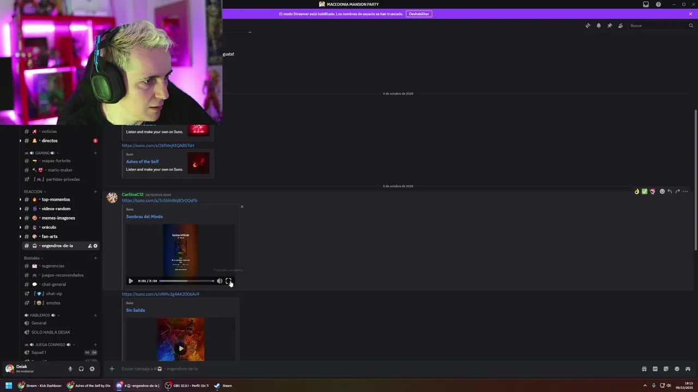Open the sticker picker in message bar
This screenshot has width=698, height=392.
[666, 369]
